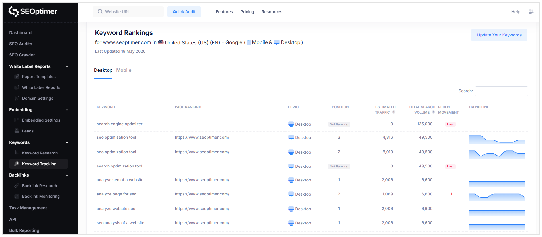Click the Backlink Monitoring icon

(x=17, y=196)
